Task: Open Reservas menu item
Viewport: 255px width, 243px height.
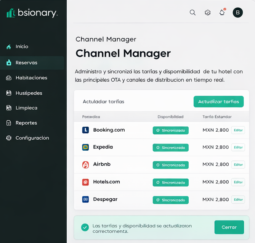Action: pyautogui.click(x=32, y=63)
